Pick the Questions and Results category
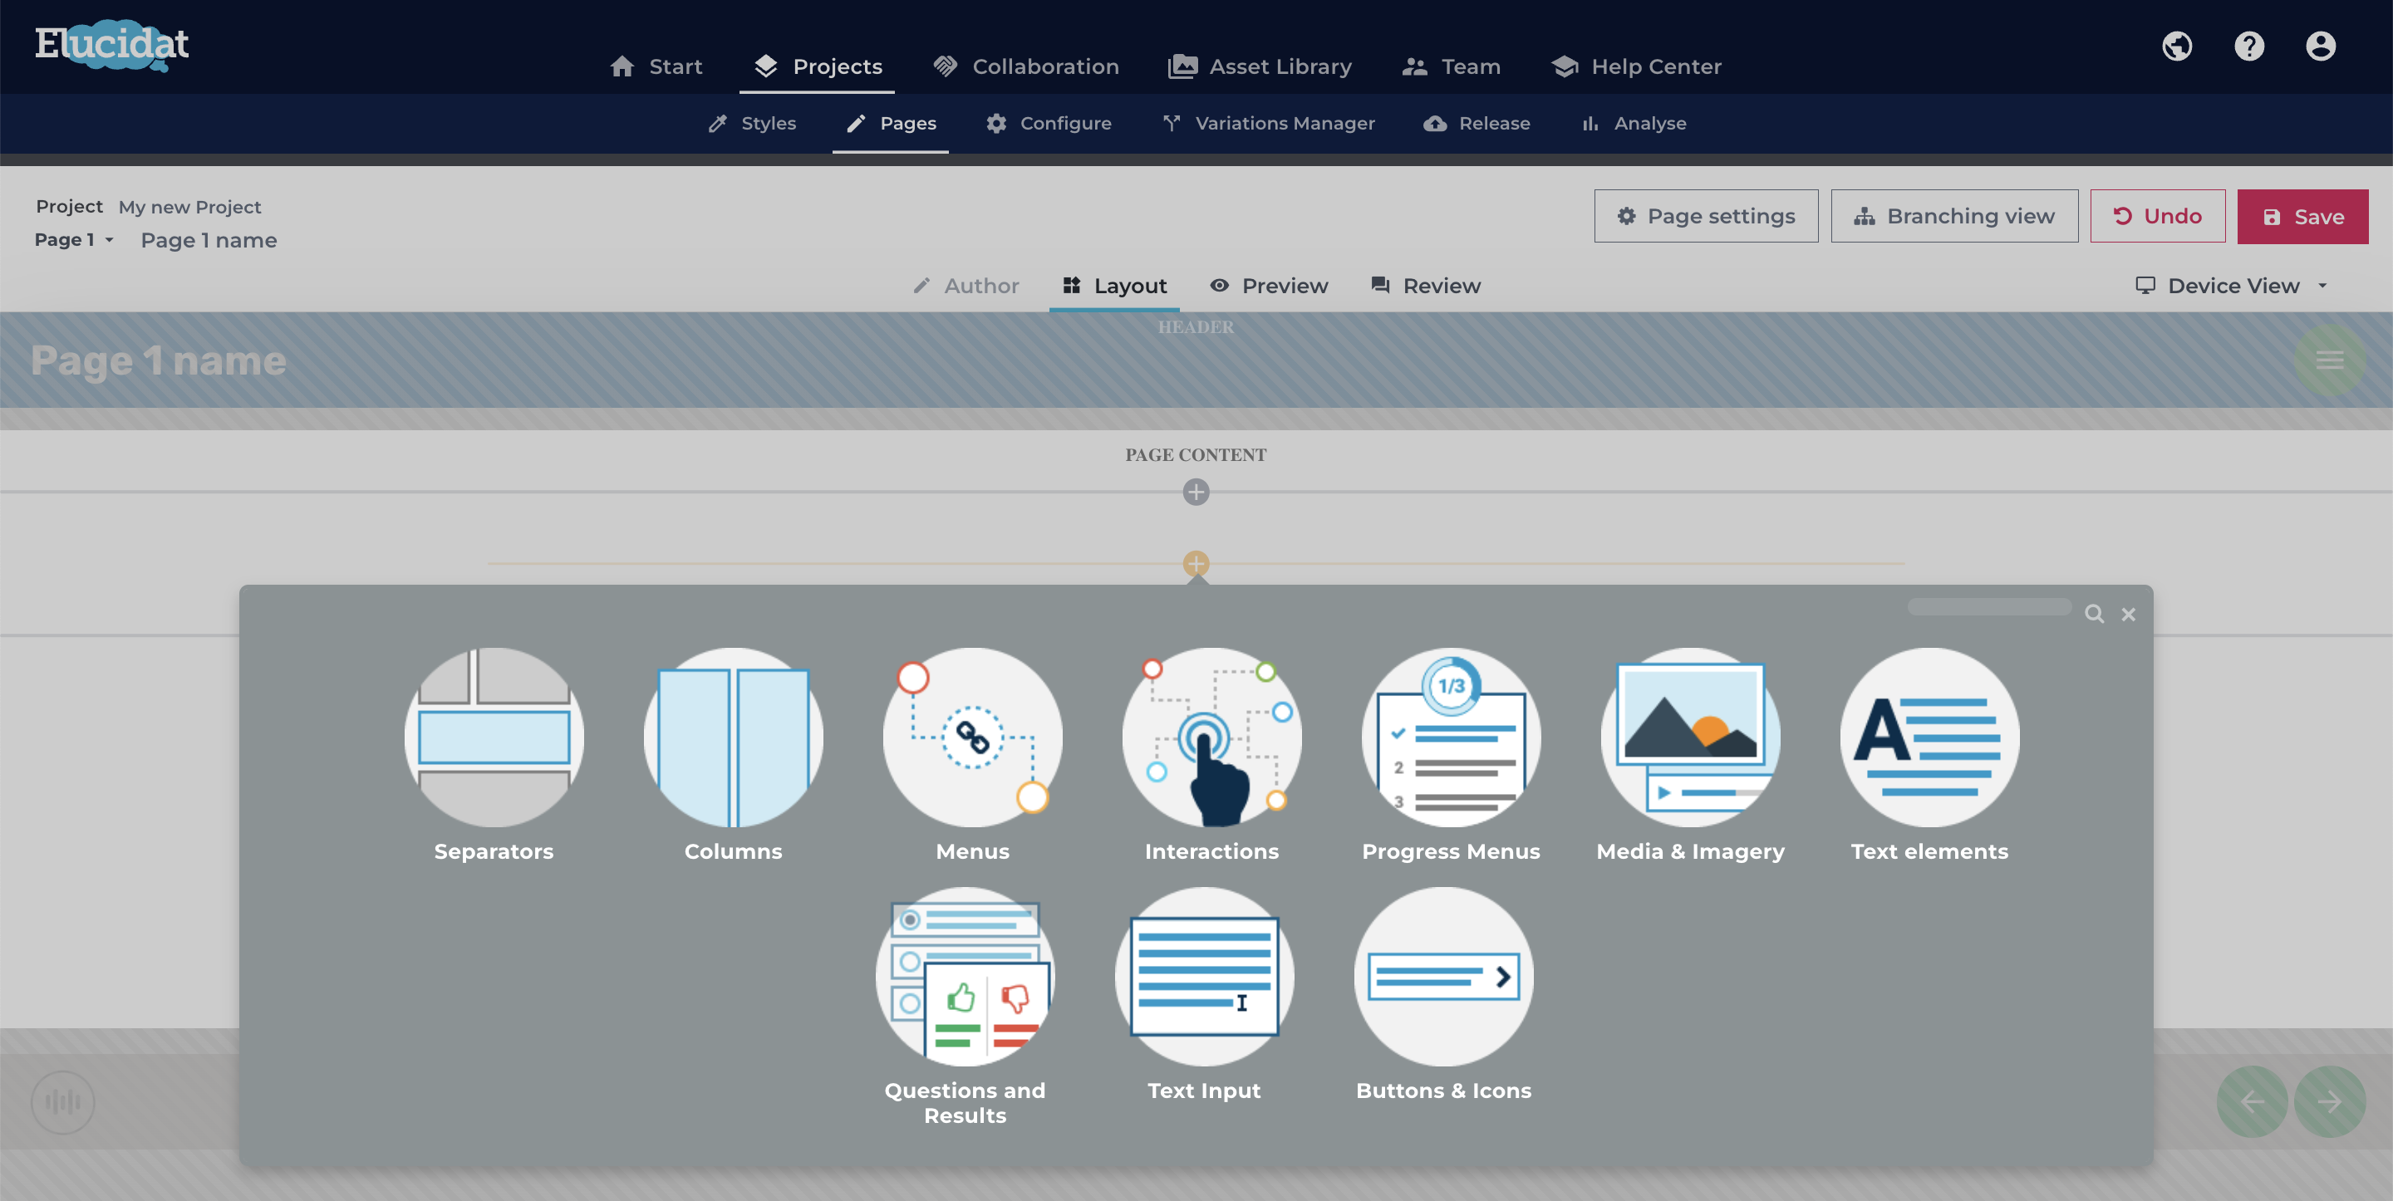This screenshot has height=1201, width=2393. pos(966,1007)
